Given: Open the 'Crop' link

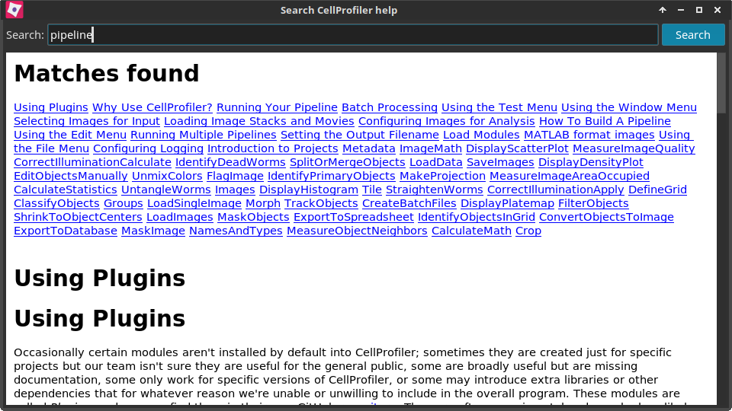Looking at the screenshot, I should pos(528,231).
